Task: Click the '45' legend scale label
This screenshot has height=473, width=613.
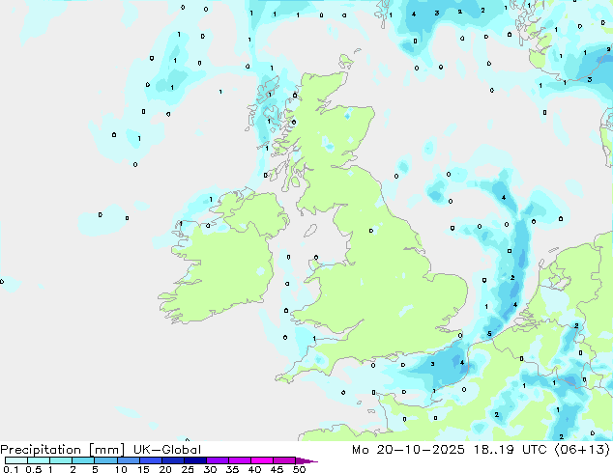Action: pyautogui.click(x=277, y=469)
